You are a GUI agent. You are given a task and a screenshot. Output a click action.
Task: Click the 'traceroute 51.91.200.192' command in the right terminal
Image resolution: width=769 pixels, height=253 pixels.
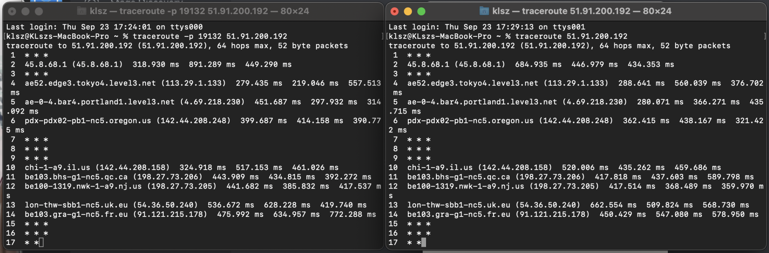coord(571,36)
